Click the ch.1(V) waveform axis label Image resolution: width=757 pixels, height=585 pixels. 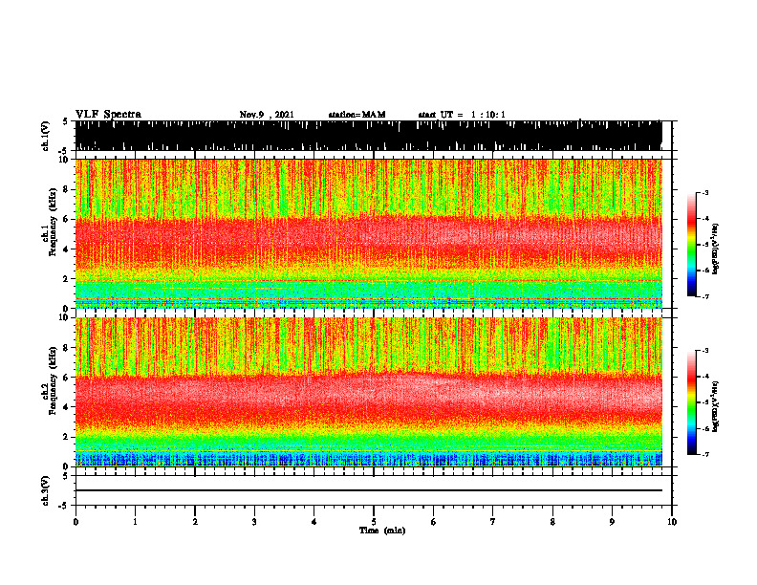[x=46, y=136]
